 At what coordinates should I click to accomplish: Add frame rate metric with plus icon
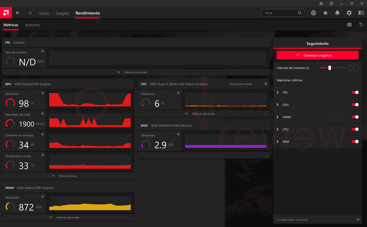point(42,51)
